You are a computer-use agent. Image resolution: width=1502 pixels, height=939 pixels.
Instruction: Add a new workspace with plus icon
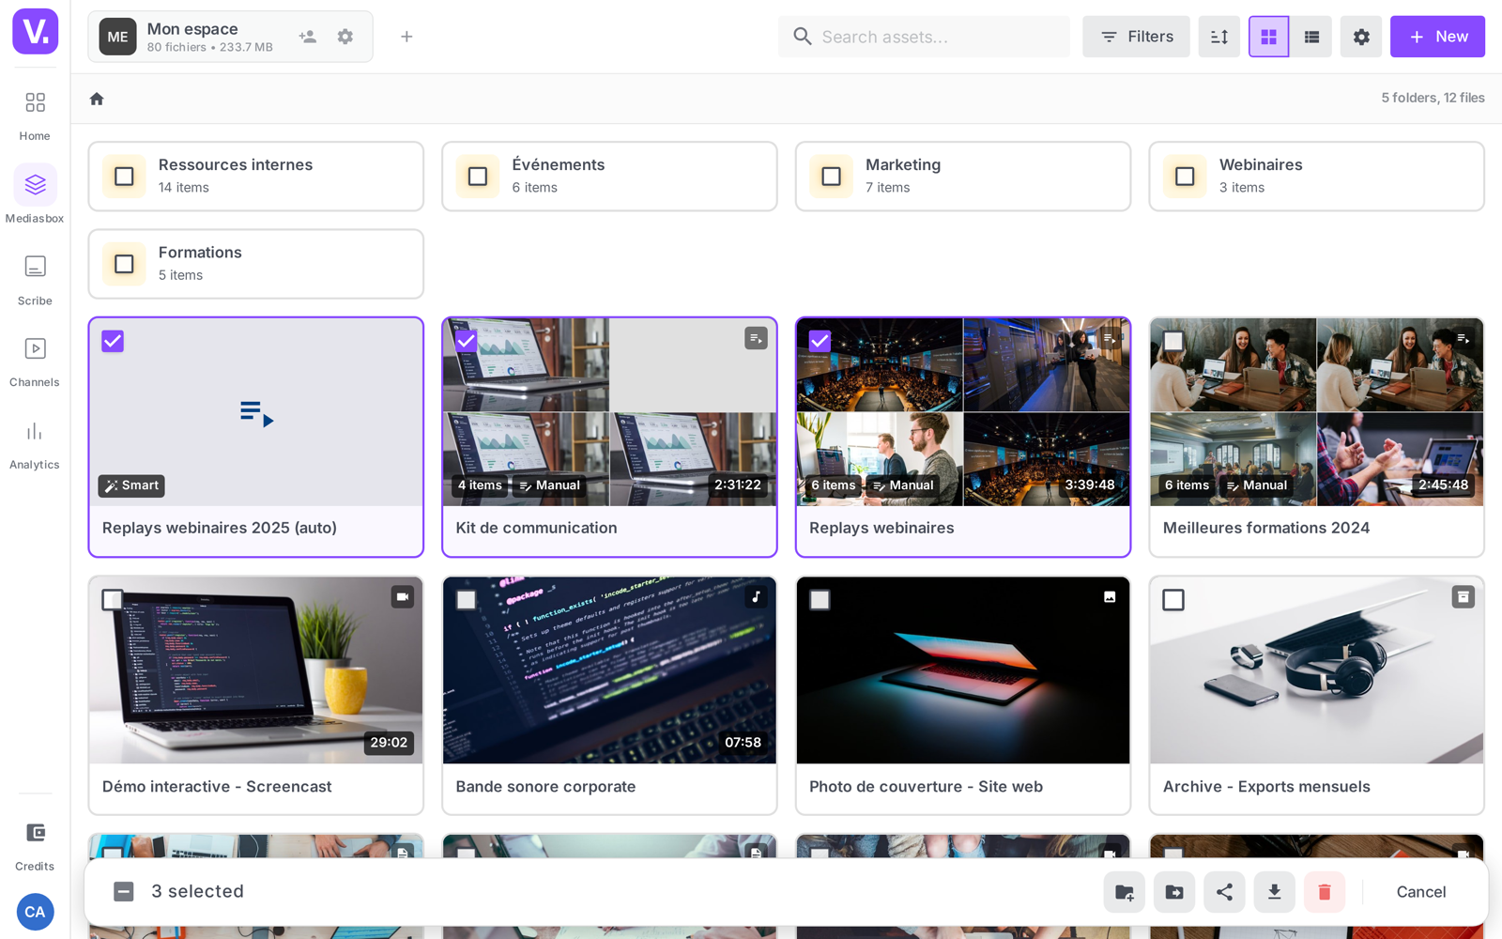(x=406, y=37)
